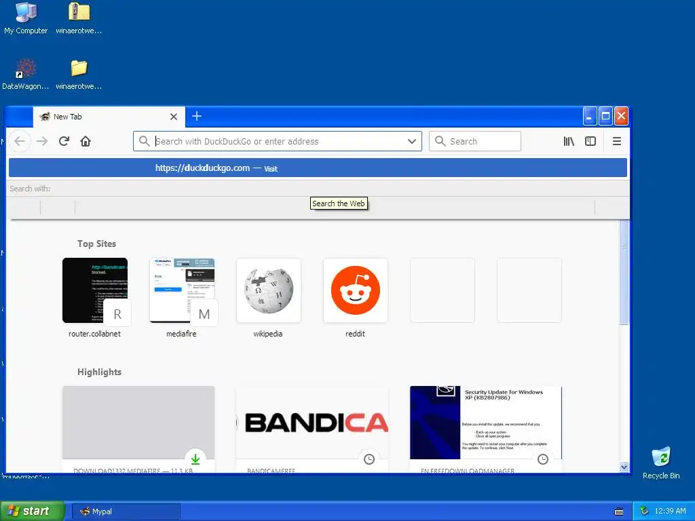This screenshot has height=521, width=695.
Task: Click the Search with: label
Action: pyautogui.click(x=30, y=189)
